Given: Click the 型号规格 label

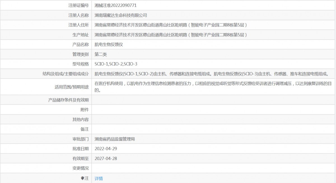Looking at the screenshot, I should pos(80,64).
